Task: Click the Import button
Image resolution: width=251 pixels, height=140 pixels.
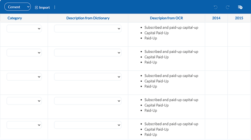Action: (42, 7)
